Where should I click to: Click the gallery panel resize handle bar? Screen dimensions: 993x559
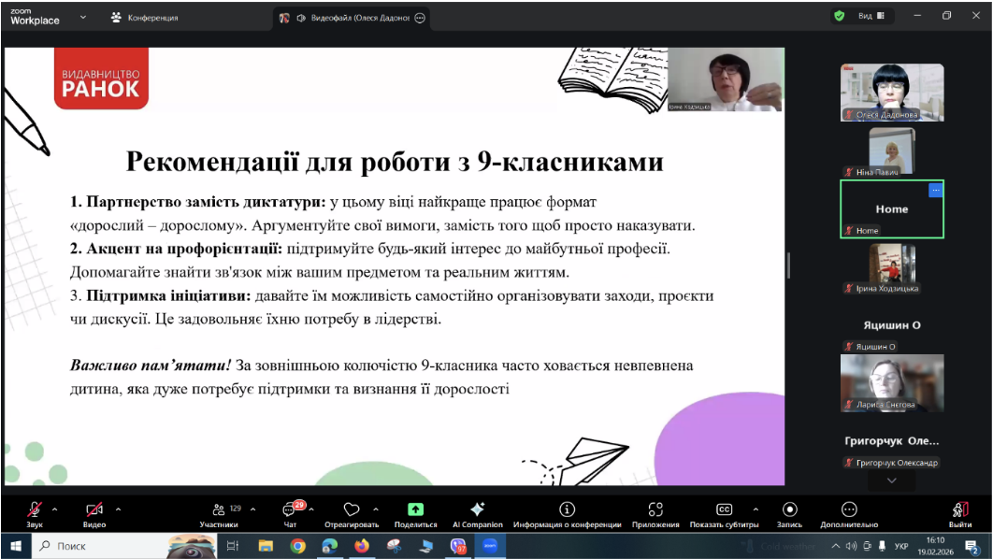788,265
